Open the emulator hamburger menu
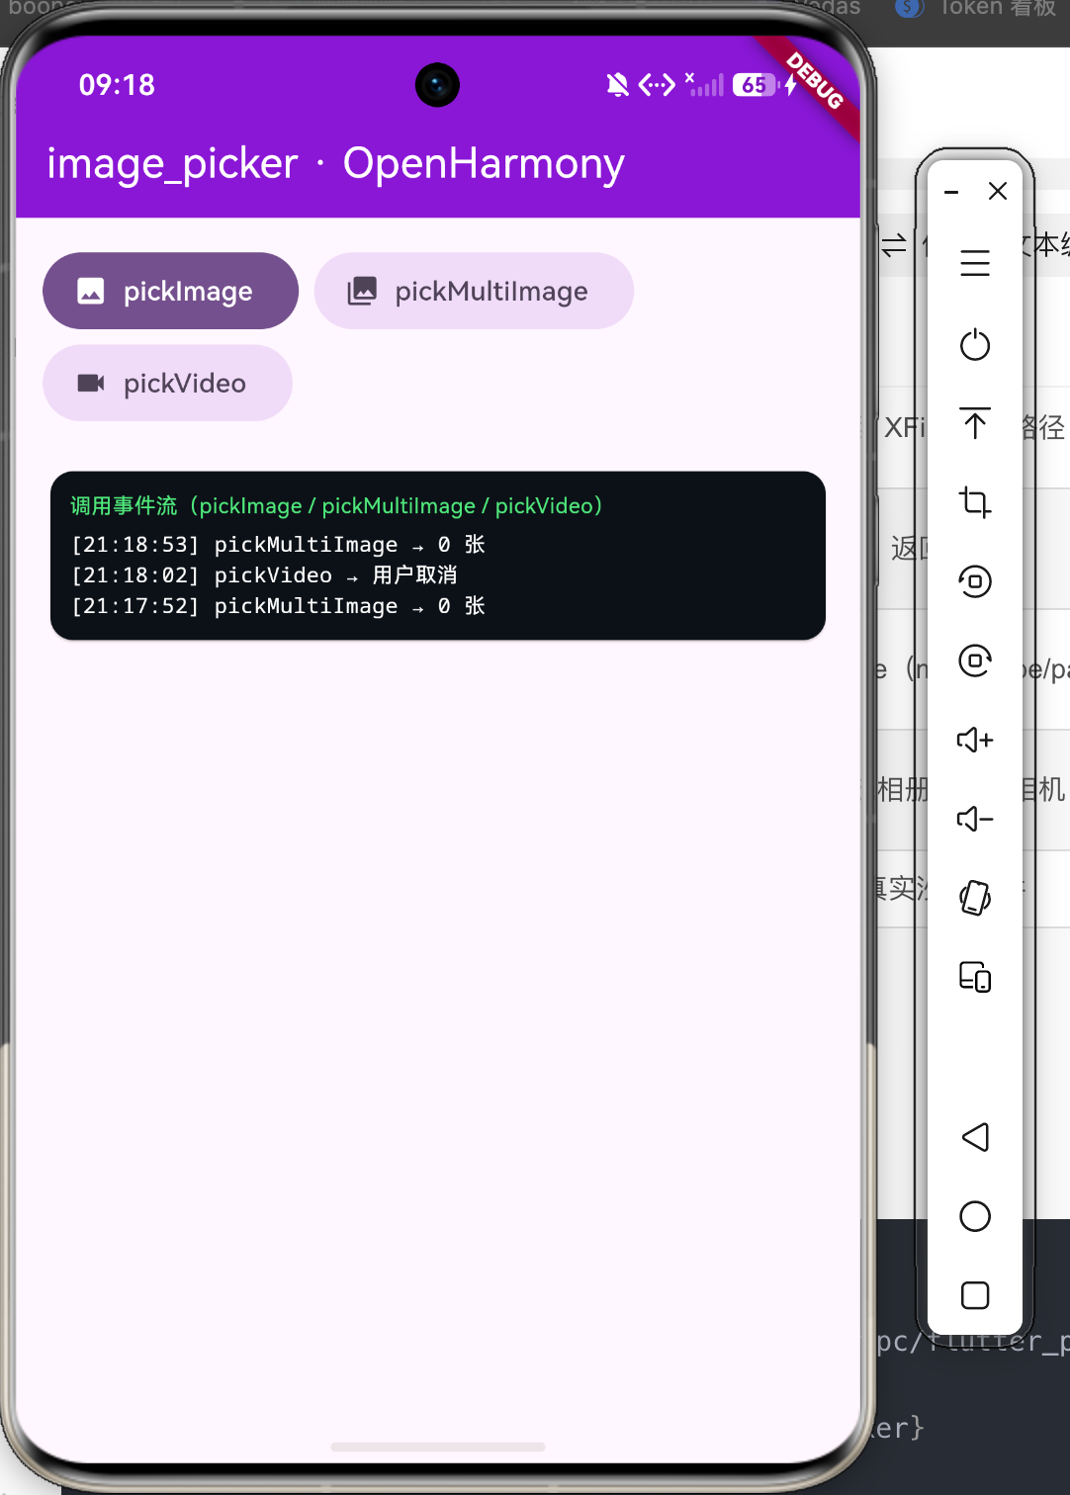 [975, 263]
